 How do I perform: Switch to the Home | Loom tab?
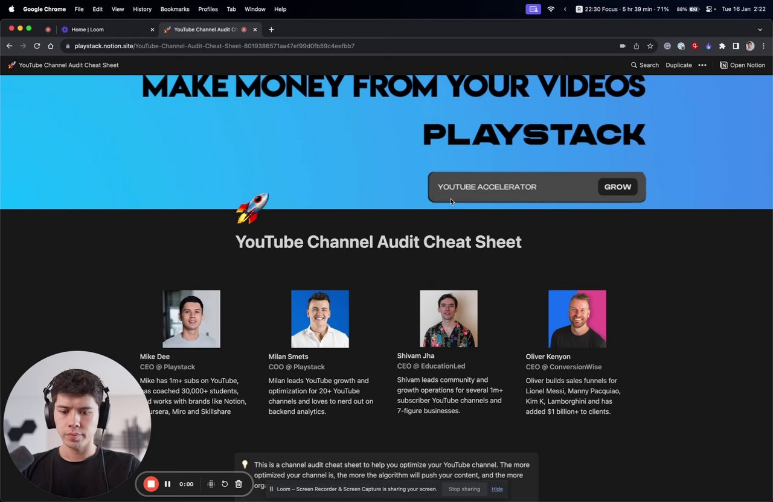point(109,30)
